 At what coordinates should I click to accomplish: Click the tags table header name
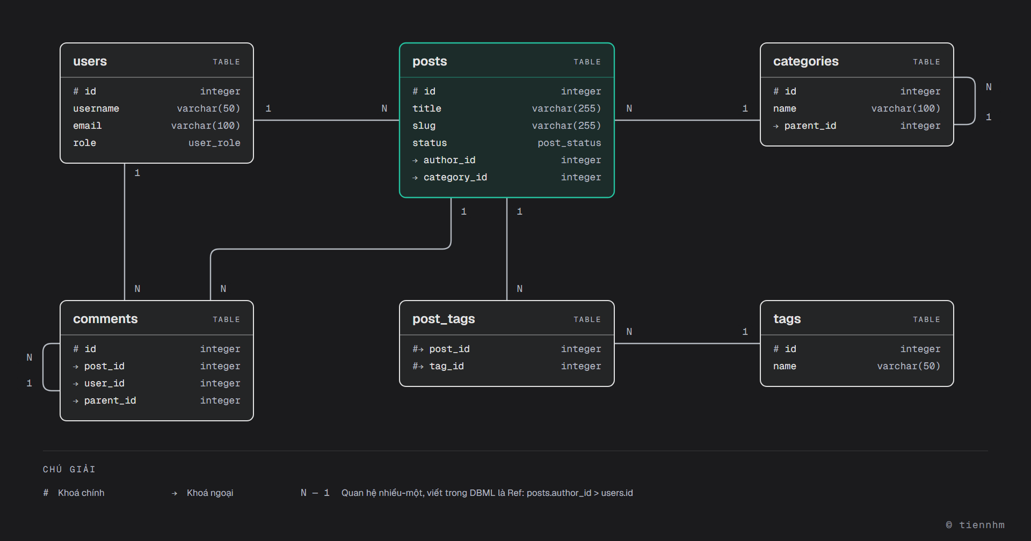pos(787,319)
